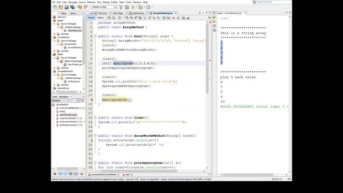Collapse the lines() method fold on line 22

click(95, 117)
